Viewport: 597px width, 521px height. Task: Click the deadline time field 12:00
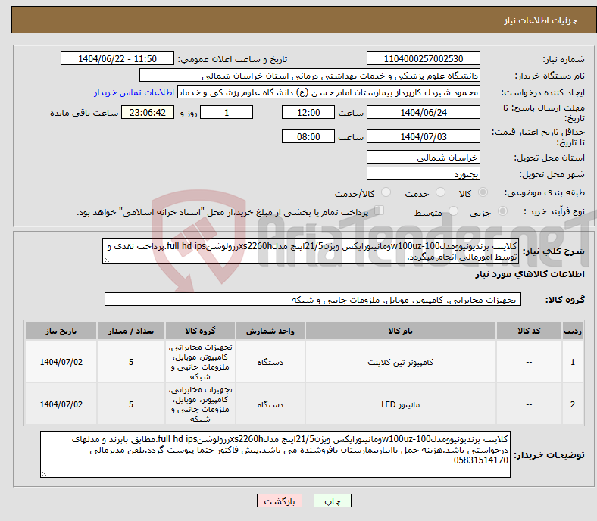[x=308, y=113]
